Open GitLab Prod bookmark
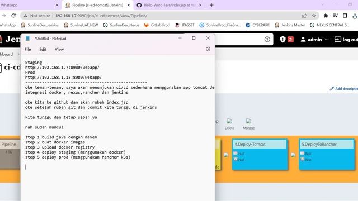Viewport: 358px width, 201px height. (157, 25)
